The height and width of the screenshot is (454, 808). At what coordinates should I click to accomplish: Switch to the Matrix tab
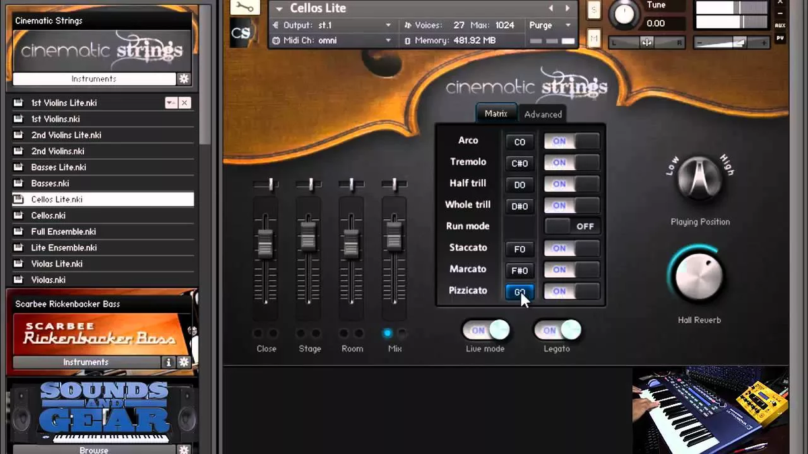coord(496,114)
